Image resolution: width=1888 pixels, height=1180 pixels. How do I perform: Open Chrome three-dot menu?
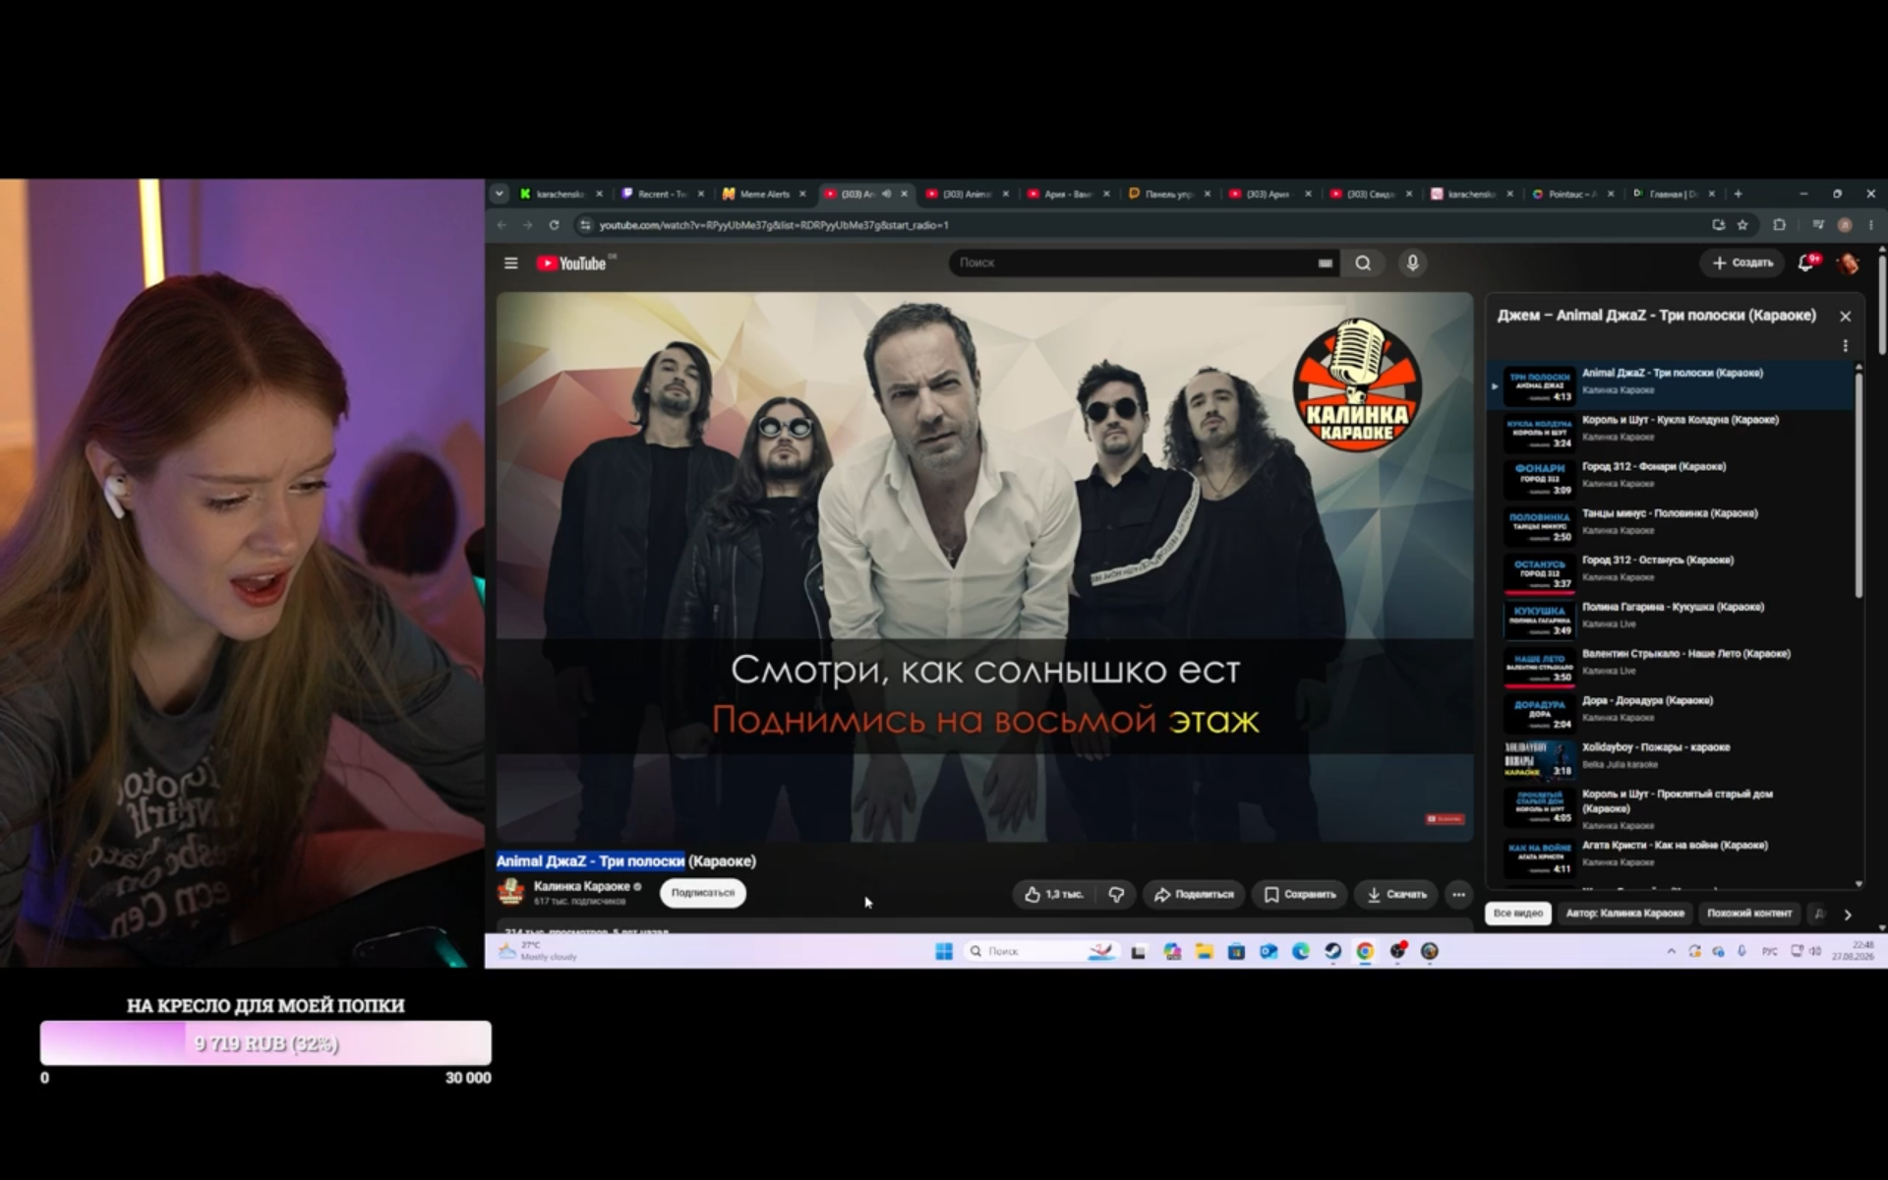point(1870,225)
